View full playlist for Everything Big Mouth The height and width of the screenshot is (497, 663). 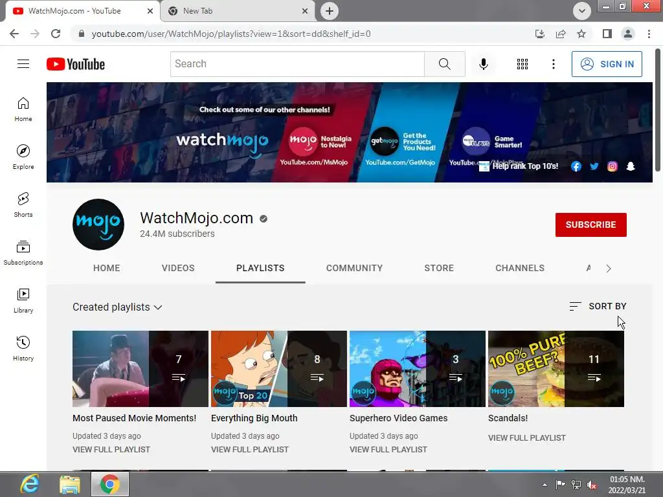tap(250, 450)
